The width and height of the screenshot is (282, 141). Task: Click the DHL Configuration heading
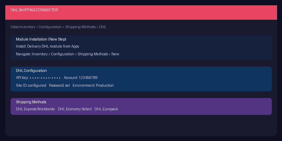point(31,71)
